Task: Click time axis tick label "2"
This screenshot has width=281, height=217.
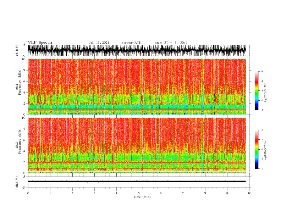Action: click(x=72, y=193)
